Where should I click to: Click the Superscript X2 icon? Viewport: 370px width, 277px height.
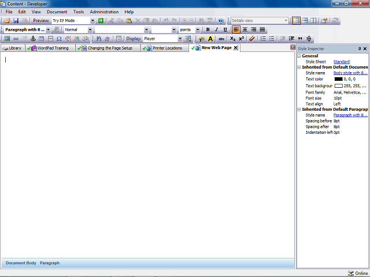pyautogui.click(x=241, y=39)
